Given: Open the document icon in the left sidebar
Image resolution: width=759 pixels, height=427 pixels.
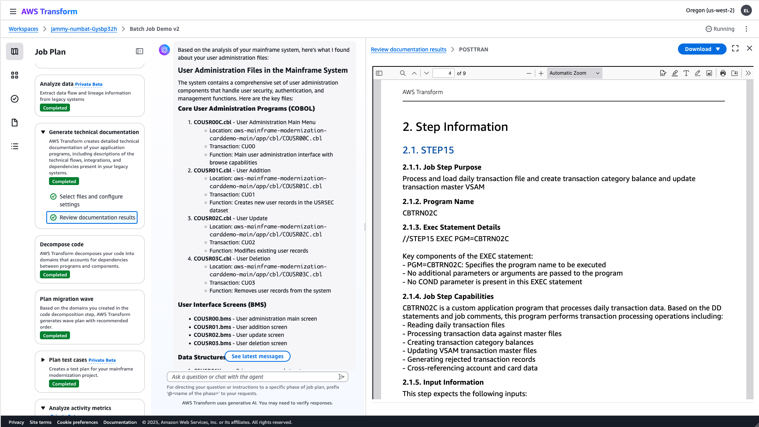Looking at the screenshot, I should (x=15, y=123).
